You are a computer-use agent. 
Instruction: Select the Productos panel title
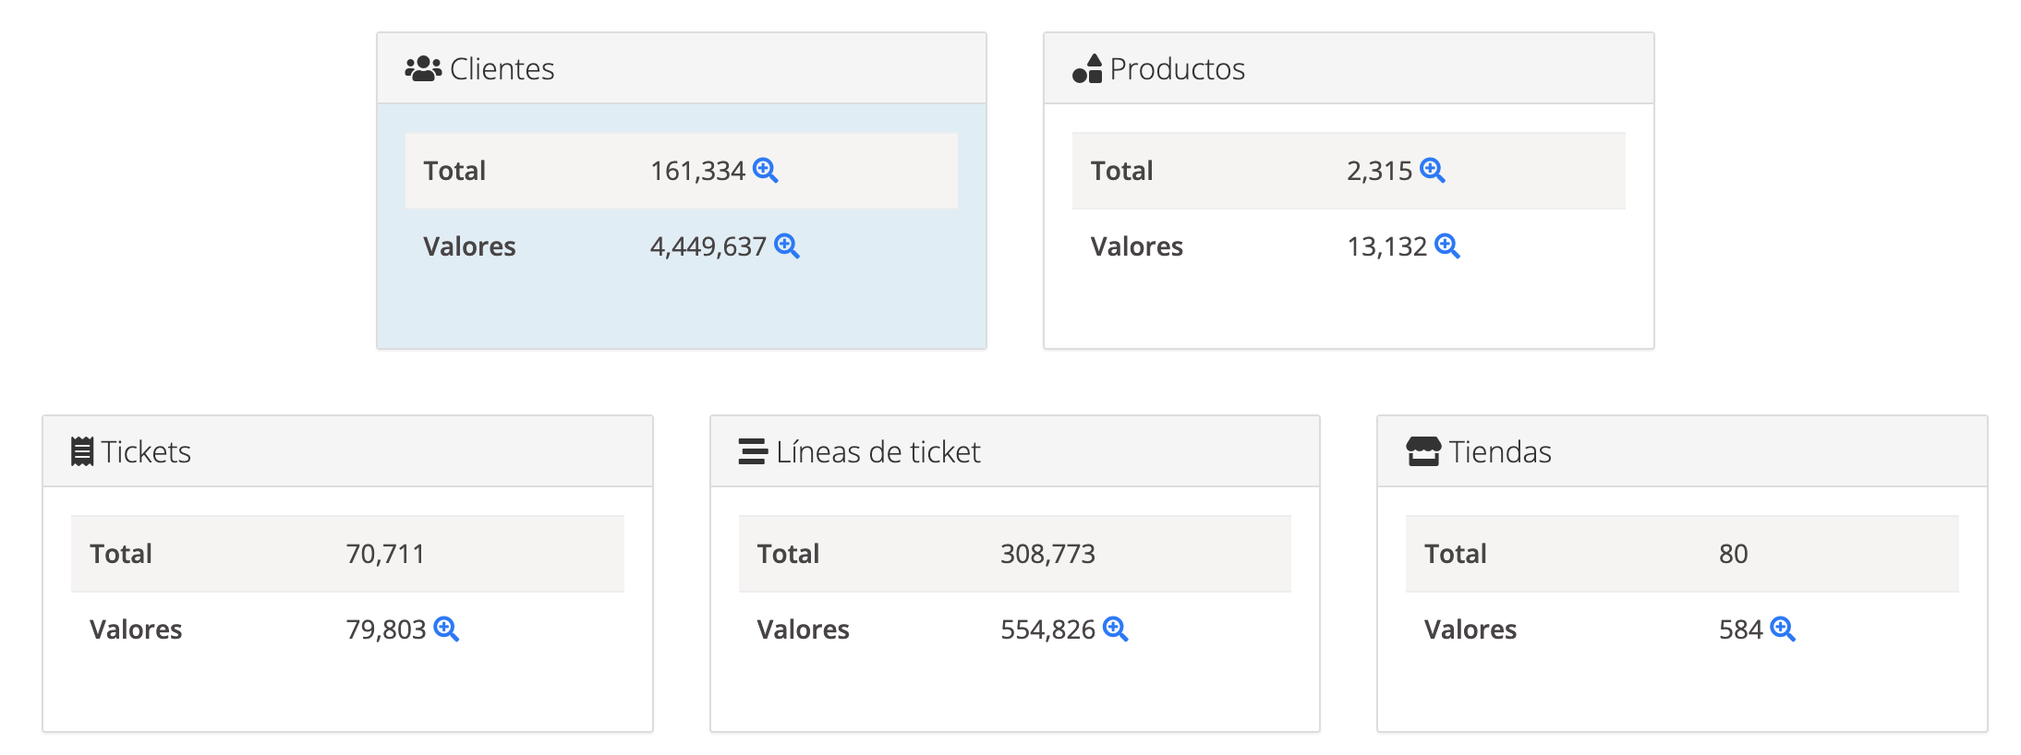coord(1177,69)
